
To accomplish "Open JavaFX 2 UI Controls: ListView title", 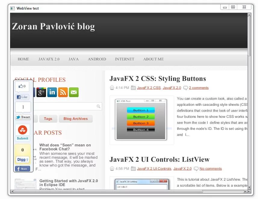I will click(160, 159).
